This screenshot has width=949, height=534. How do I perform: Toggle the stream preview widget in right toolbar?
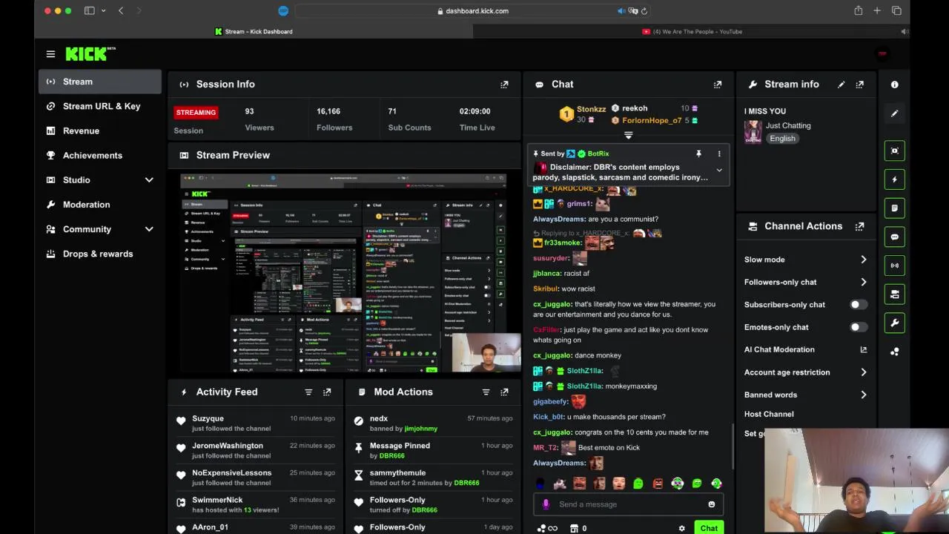tap(894, 151)
